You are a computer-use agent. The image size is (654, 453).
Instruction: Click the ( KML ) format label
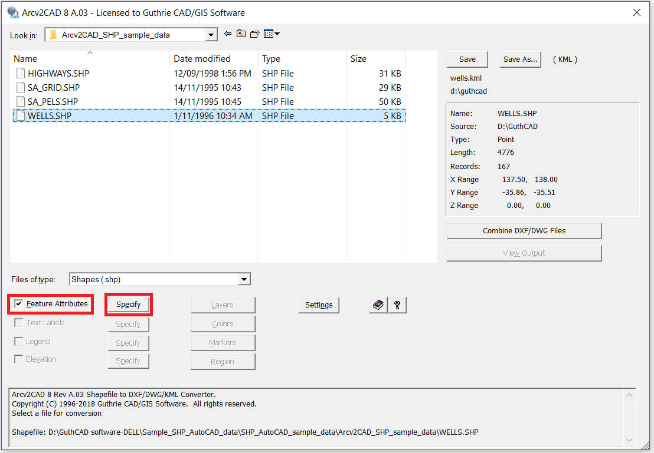(x=565, y=59)
